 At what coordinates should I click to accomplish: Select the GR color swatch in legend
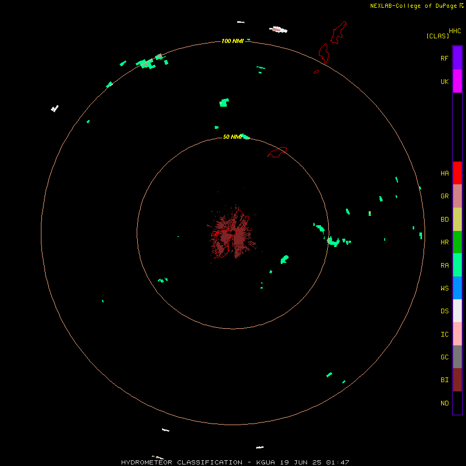pyautogui.click(x=457, y=196)
